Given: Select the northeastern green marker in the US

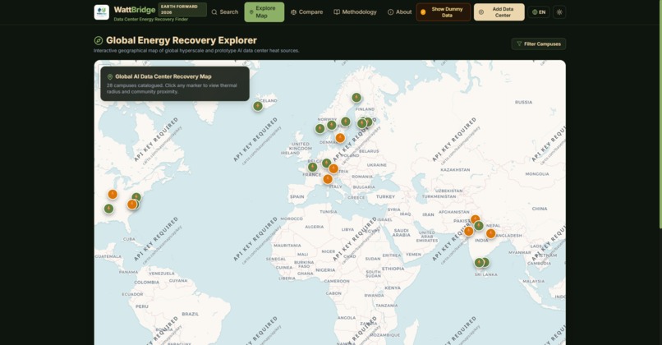Looking at the screenshot, I should (136, 197).
